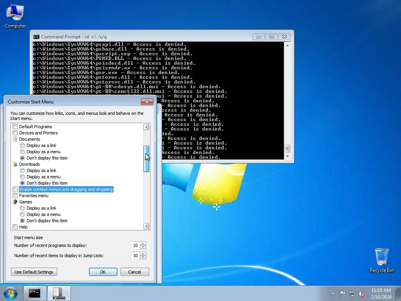Open the clock showing 11:10 AM

click(381, 294)
